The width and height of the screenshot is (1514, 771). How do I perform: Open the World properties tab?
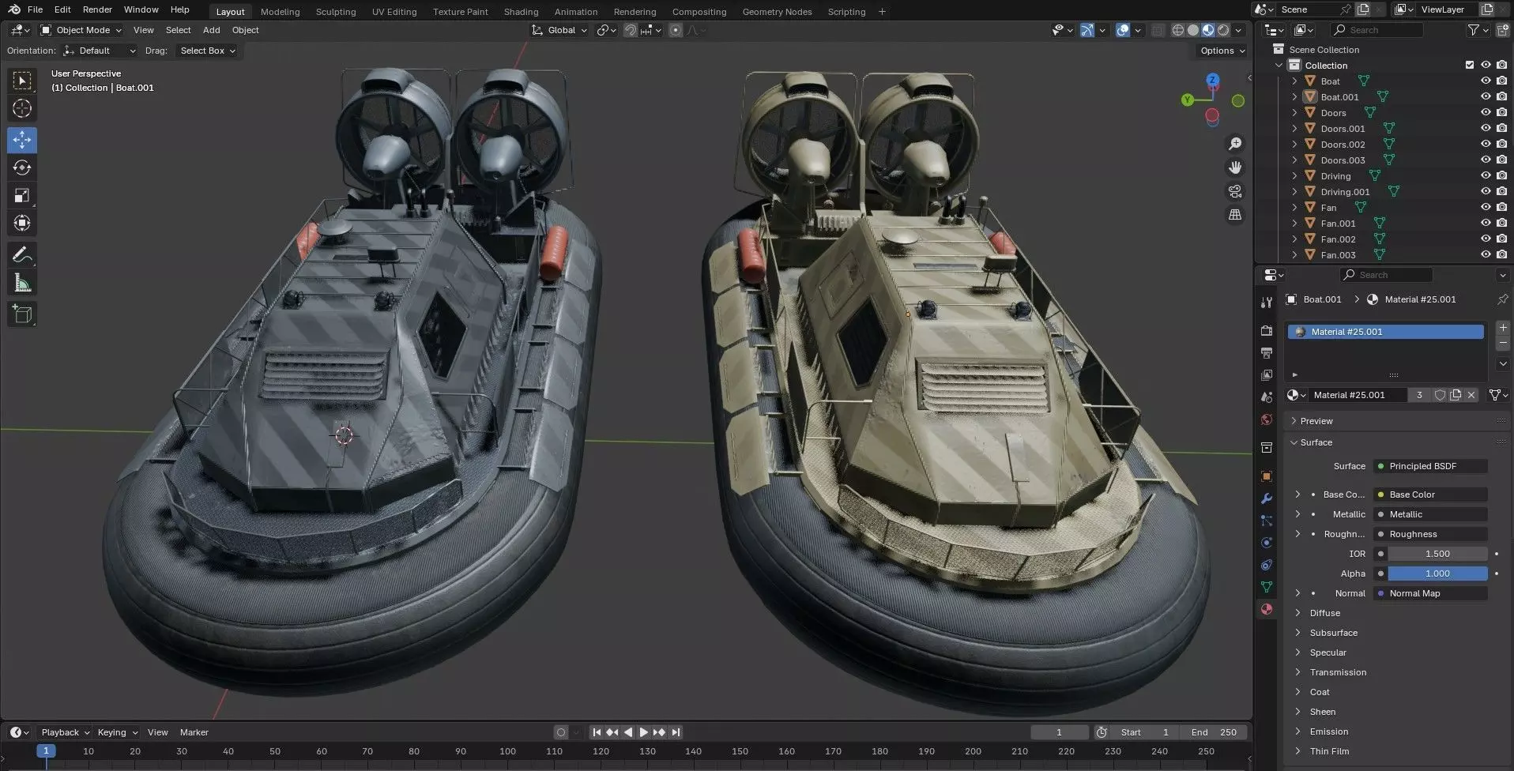pos(1267,419)
